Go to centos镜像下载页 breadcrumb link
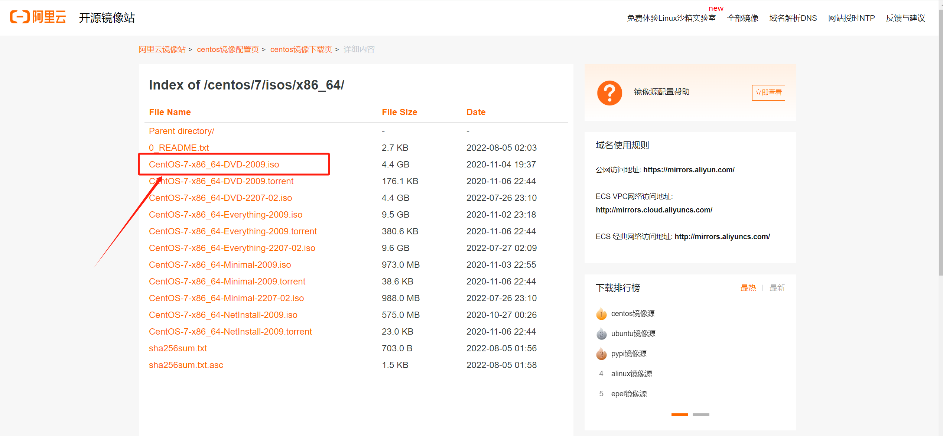 pos(301,49)
